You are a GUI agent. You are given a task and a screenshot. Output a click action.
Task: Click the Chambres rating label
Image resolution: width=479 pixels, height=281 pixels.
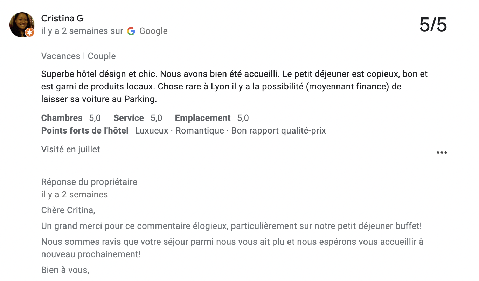pyautogui.click(x=62, y=118)
